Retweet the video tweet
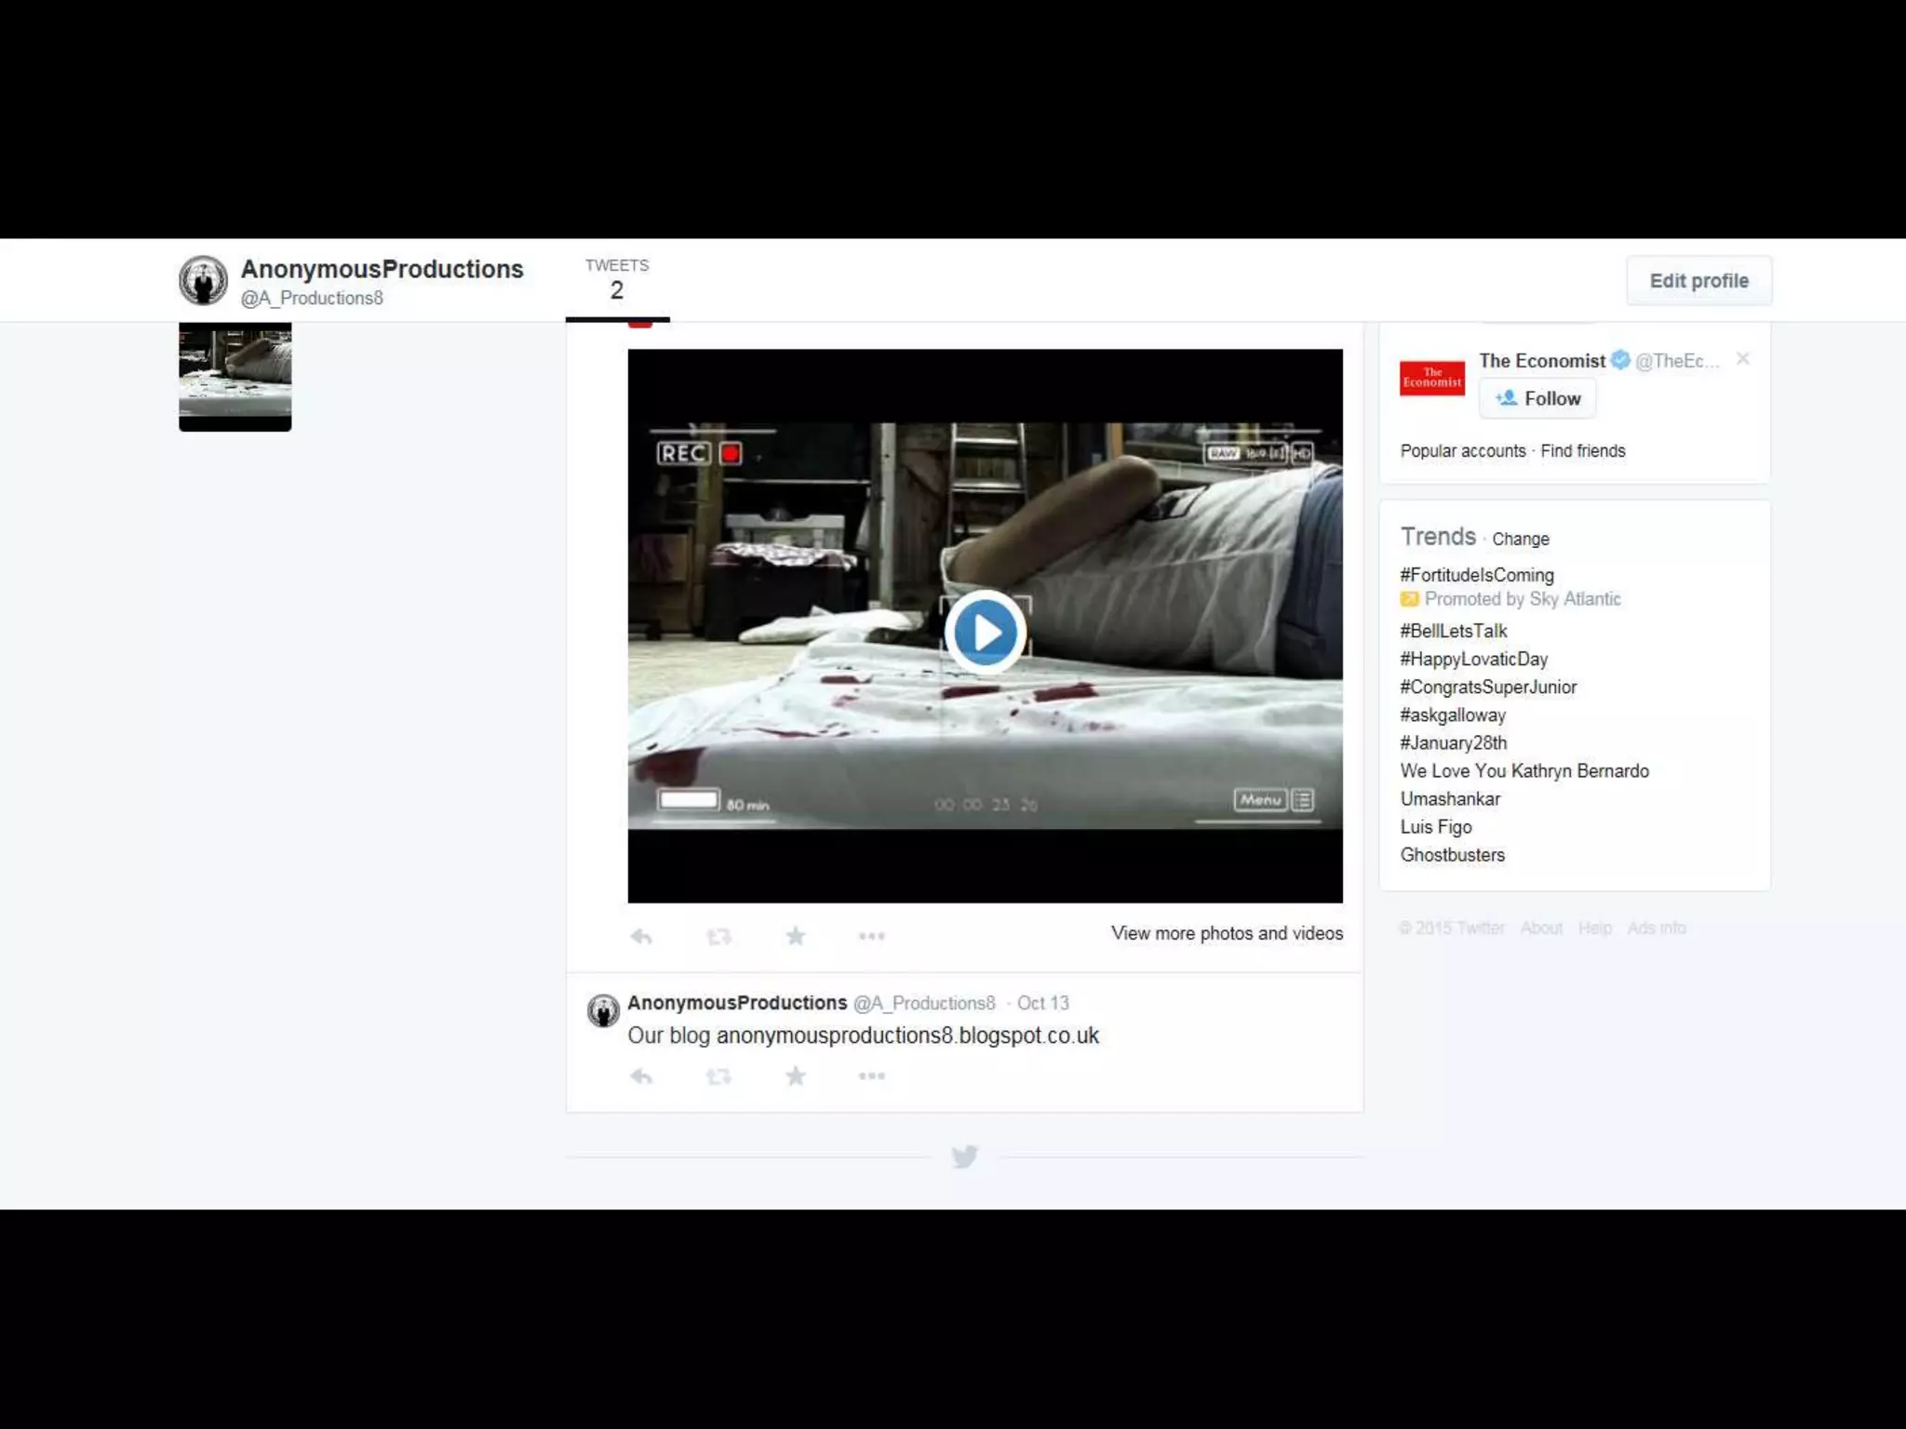 pos(718,936)
